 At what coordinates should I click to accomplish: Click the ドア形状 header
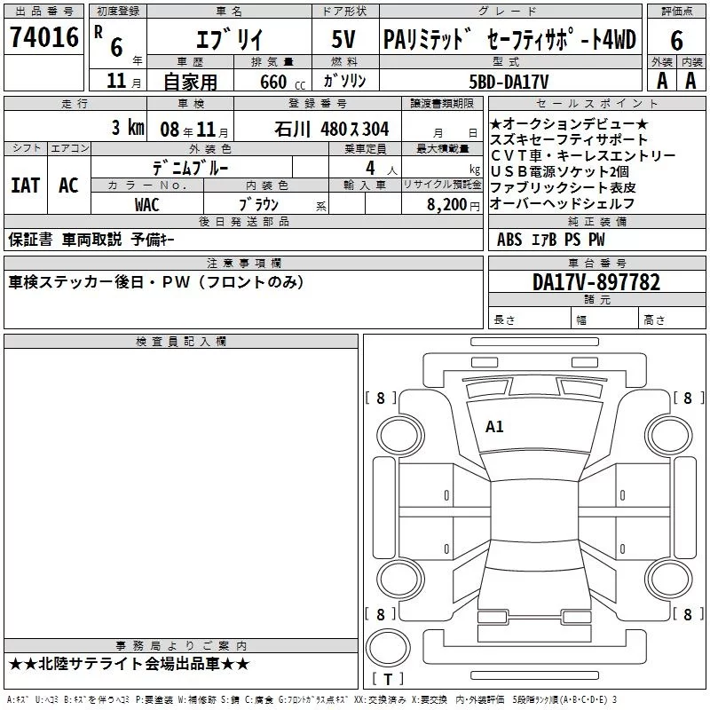click(x=345, y=12)
